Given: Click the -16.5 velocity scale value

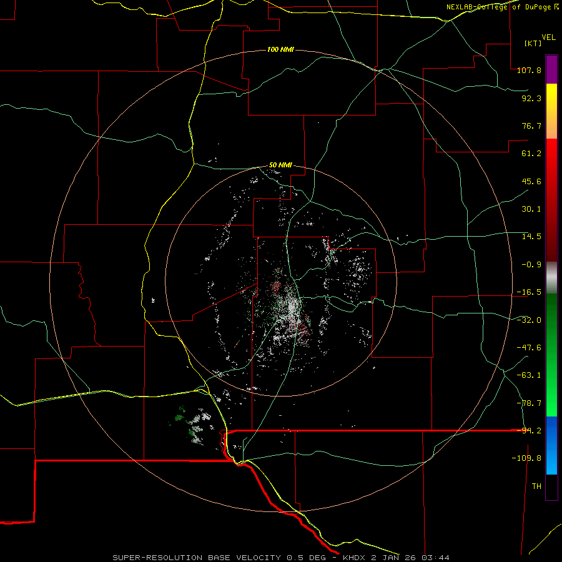Looking at the screenshot, I should 529,292.
